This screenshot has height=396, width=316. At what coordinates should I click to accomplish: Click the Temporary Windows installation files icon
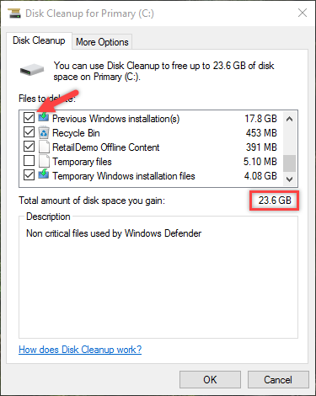click(44, 174)
